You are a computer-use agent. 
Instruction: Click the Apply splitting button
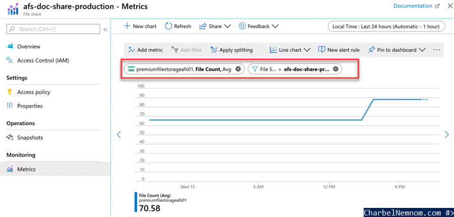(x=232, y=50)
